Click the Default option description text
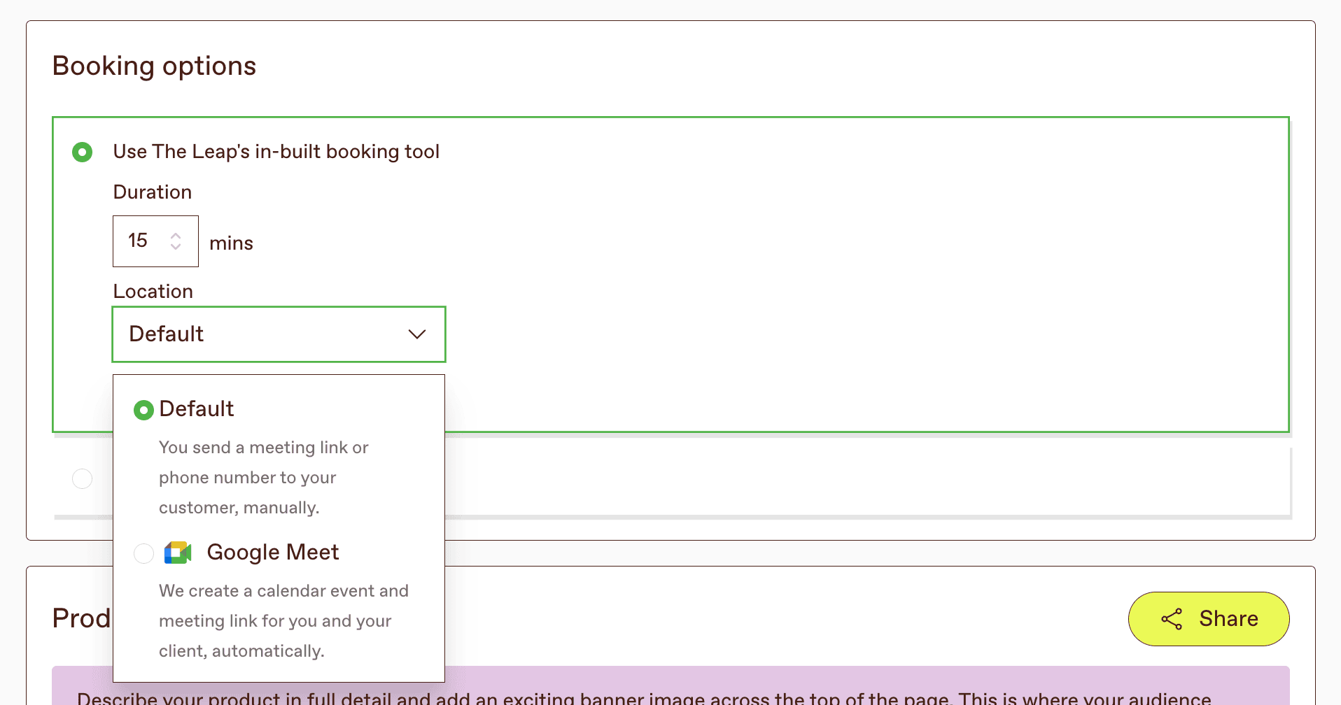 [x=264, y=477]
